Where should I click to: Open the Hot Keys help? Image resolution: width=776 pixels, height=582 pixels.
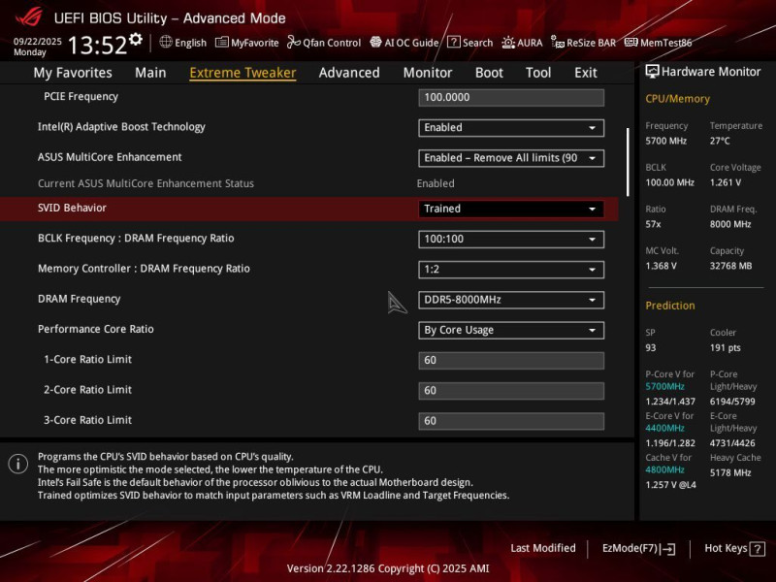pos(734,548)
